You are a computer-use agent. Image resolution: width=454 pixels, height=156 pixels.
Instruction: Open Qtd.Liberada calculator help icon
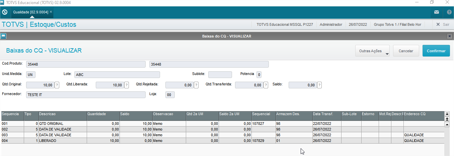(x=127, y=85)
